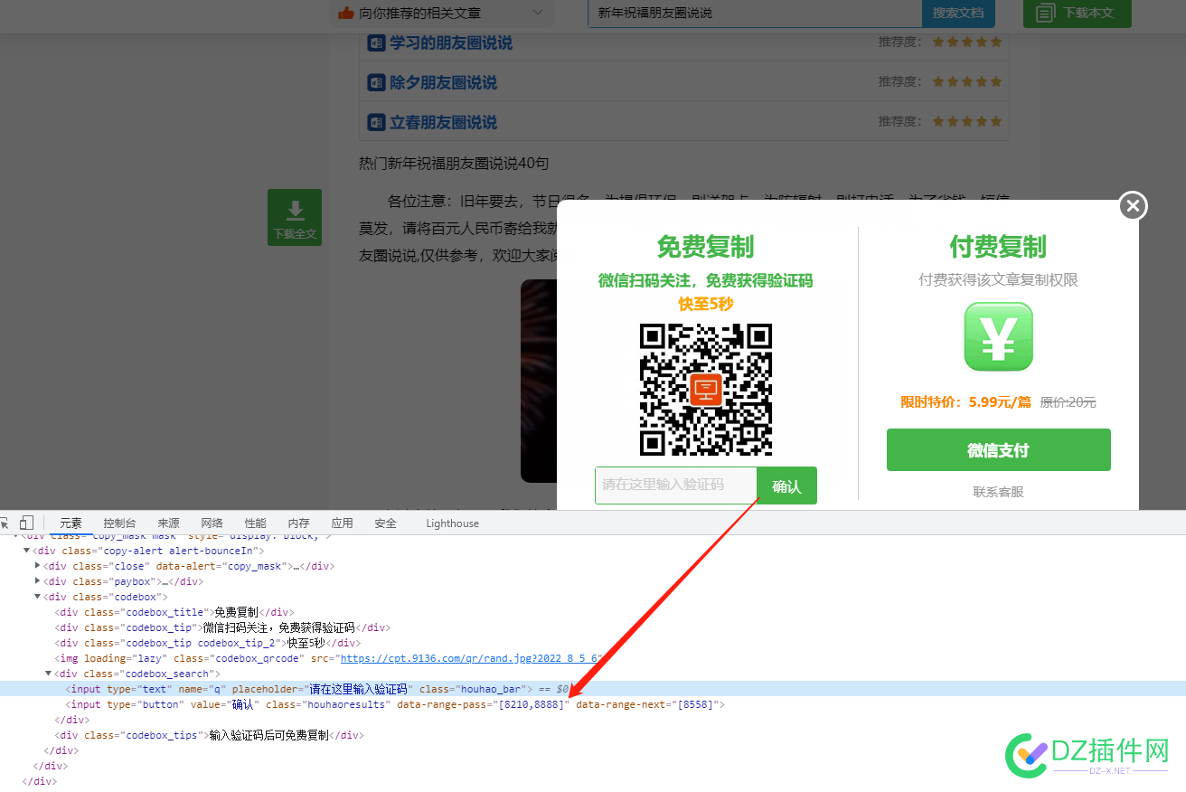
Task: Open the 学习的朋友圈说说 article link
Action: point(451,42)
